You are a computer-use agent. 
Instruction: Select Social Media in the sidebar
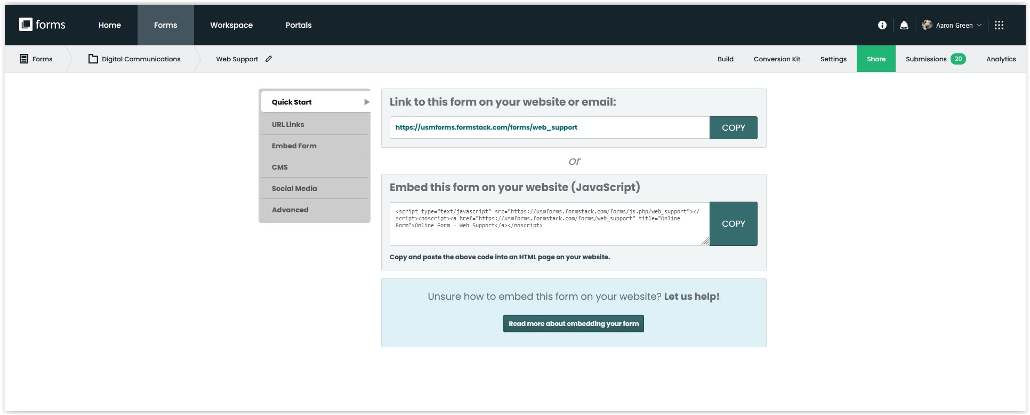point(315,188)
